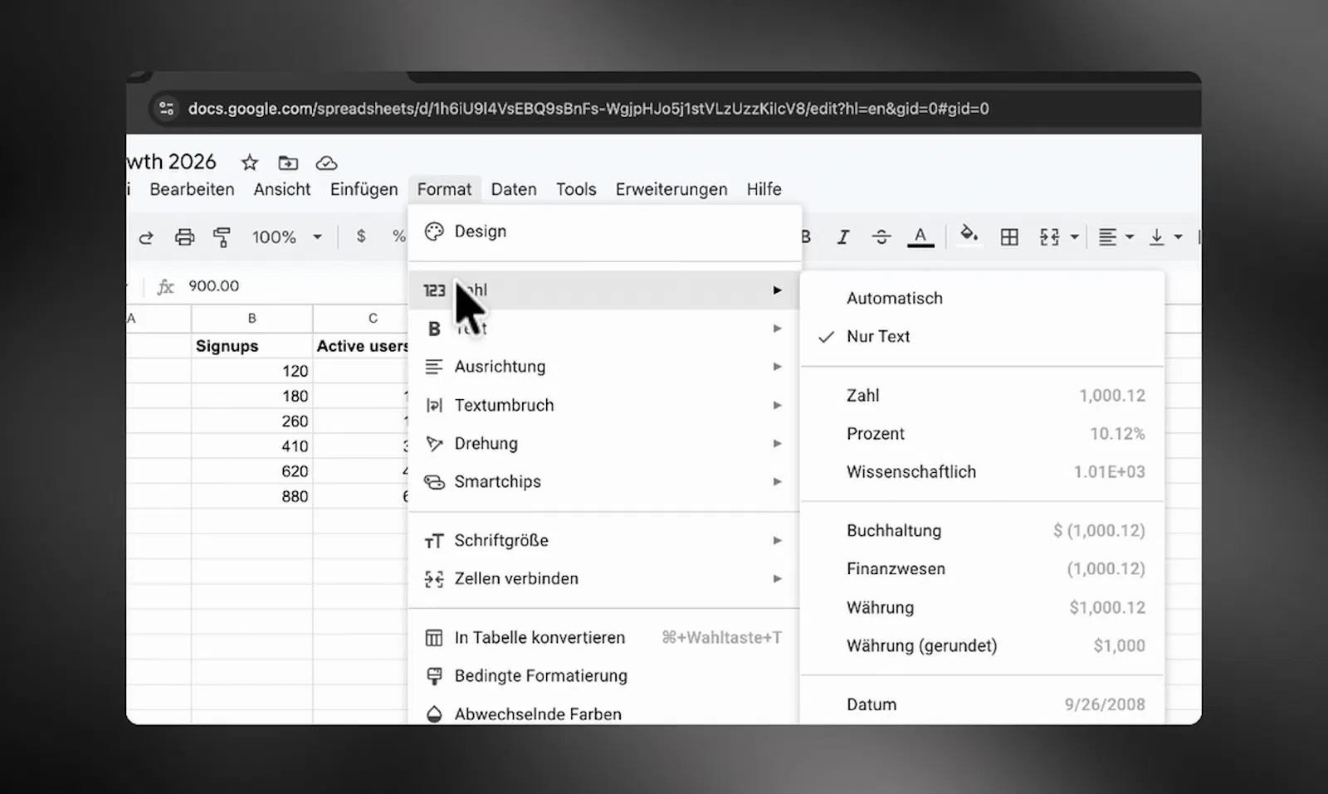Viewport: 1328px width, 794px height.
Task: Select Automatisch number format
Action: [983, 298]
